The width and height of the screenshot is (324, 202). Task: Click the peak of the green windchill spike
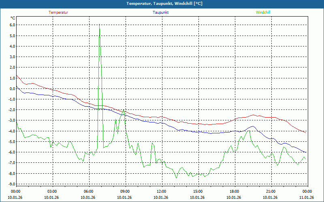coord(100,25)
